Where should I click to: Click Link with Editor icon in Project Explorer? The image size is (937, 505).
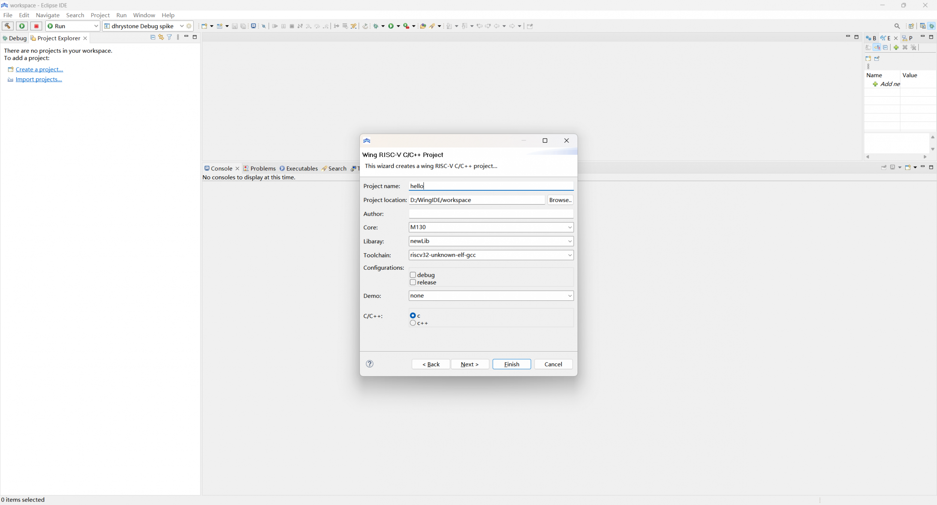pos(161,37)
